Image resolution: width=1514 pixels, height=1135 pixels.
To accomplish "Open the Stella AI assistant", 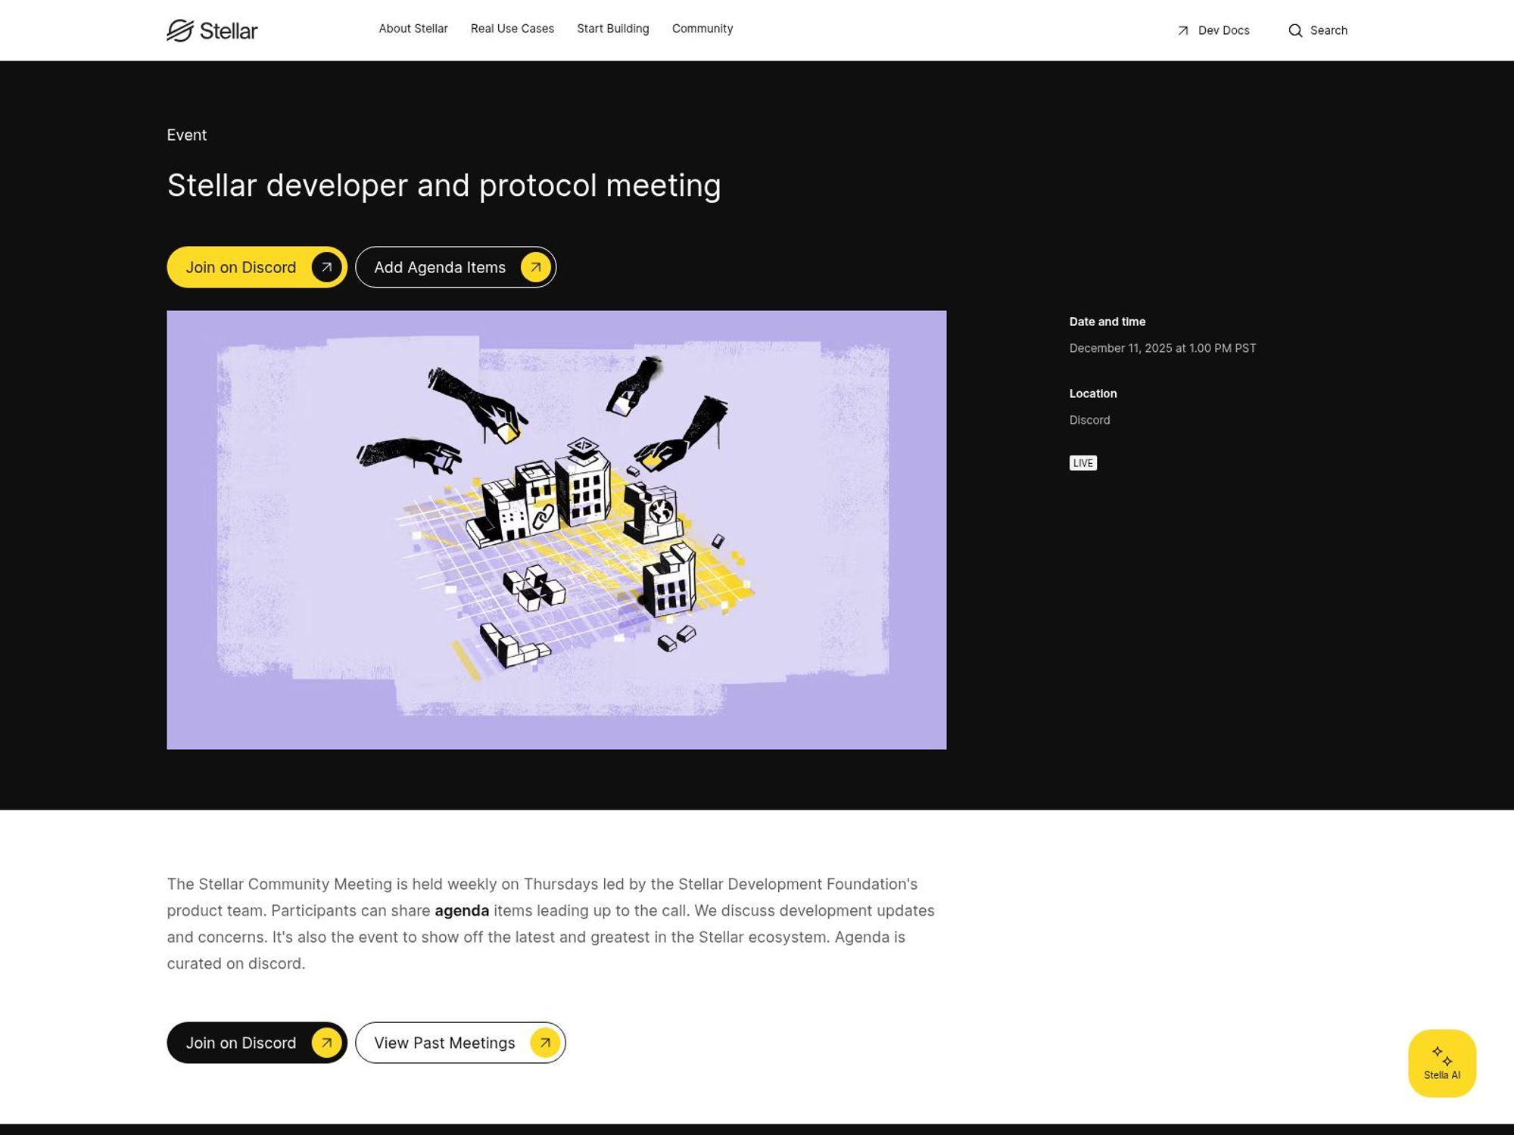I will pos(1441,1062).
